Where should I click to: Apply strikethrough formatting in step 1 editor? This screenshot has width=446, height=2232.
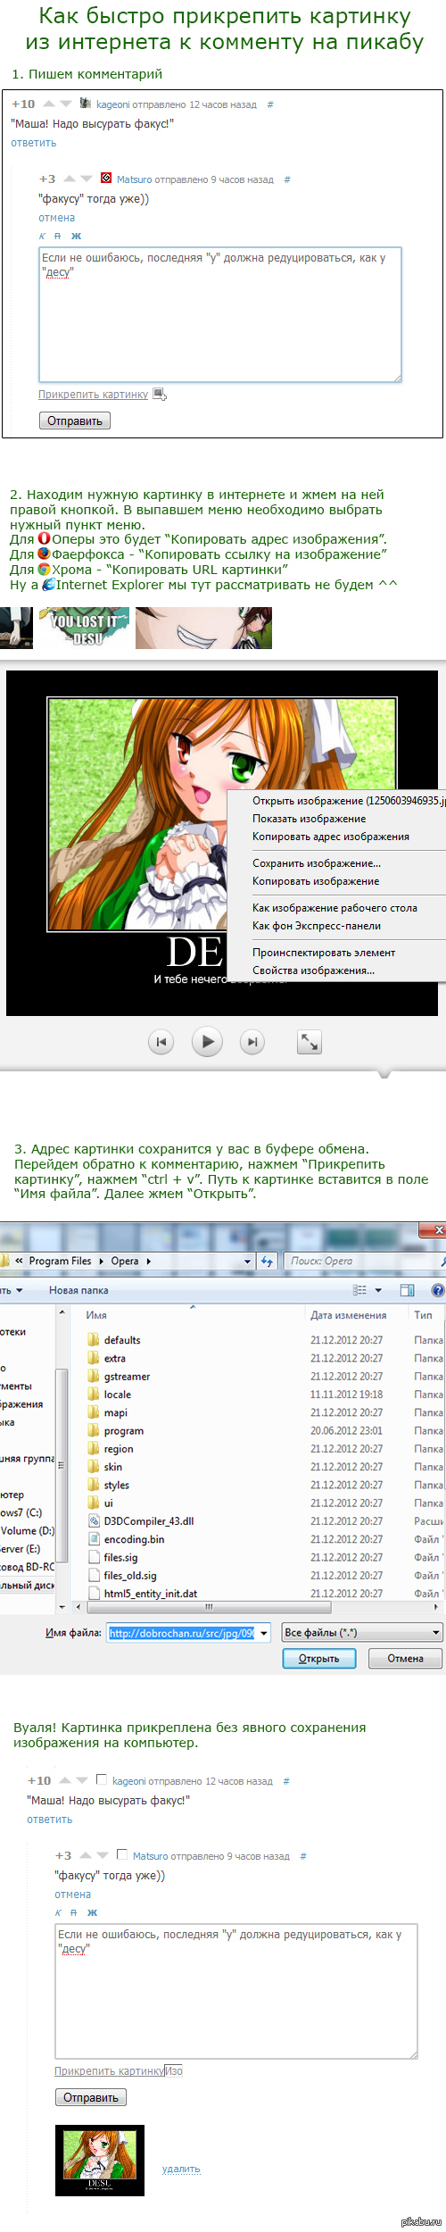[x=58, y=236]
